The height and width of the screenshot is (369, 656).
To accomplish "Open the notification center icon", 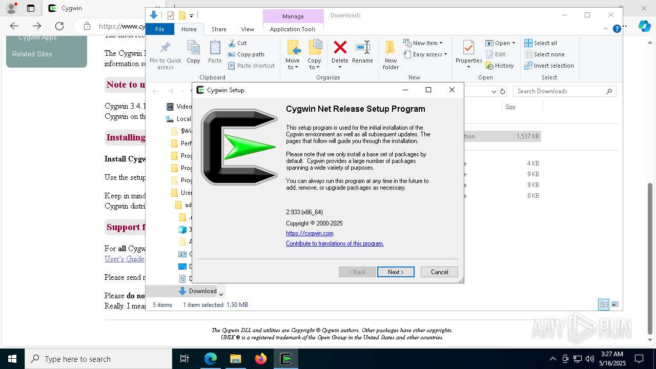I will coord(639,359).
